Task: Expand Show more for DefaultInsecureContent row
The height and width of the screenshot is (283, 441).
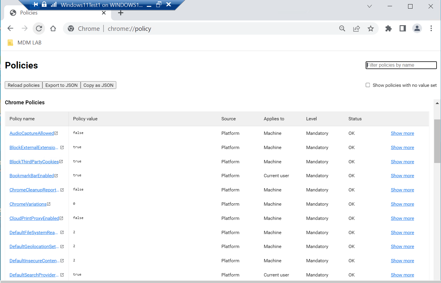Action: coord(402,260)
